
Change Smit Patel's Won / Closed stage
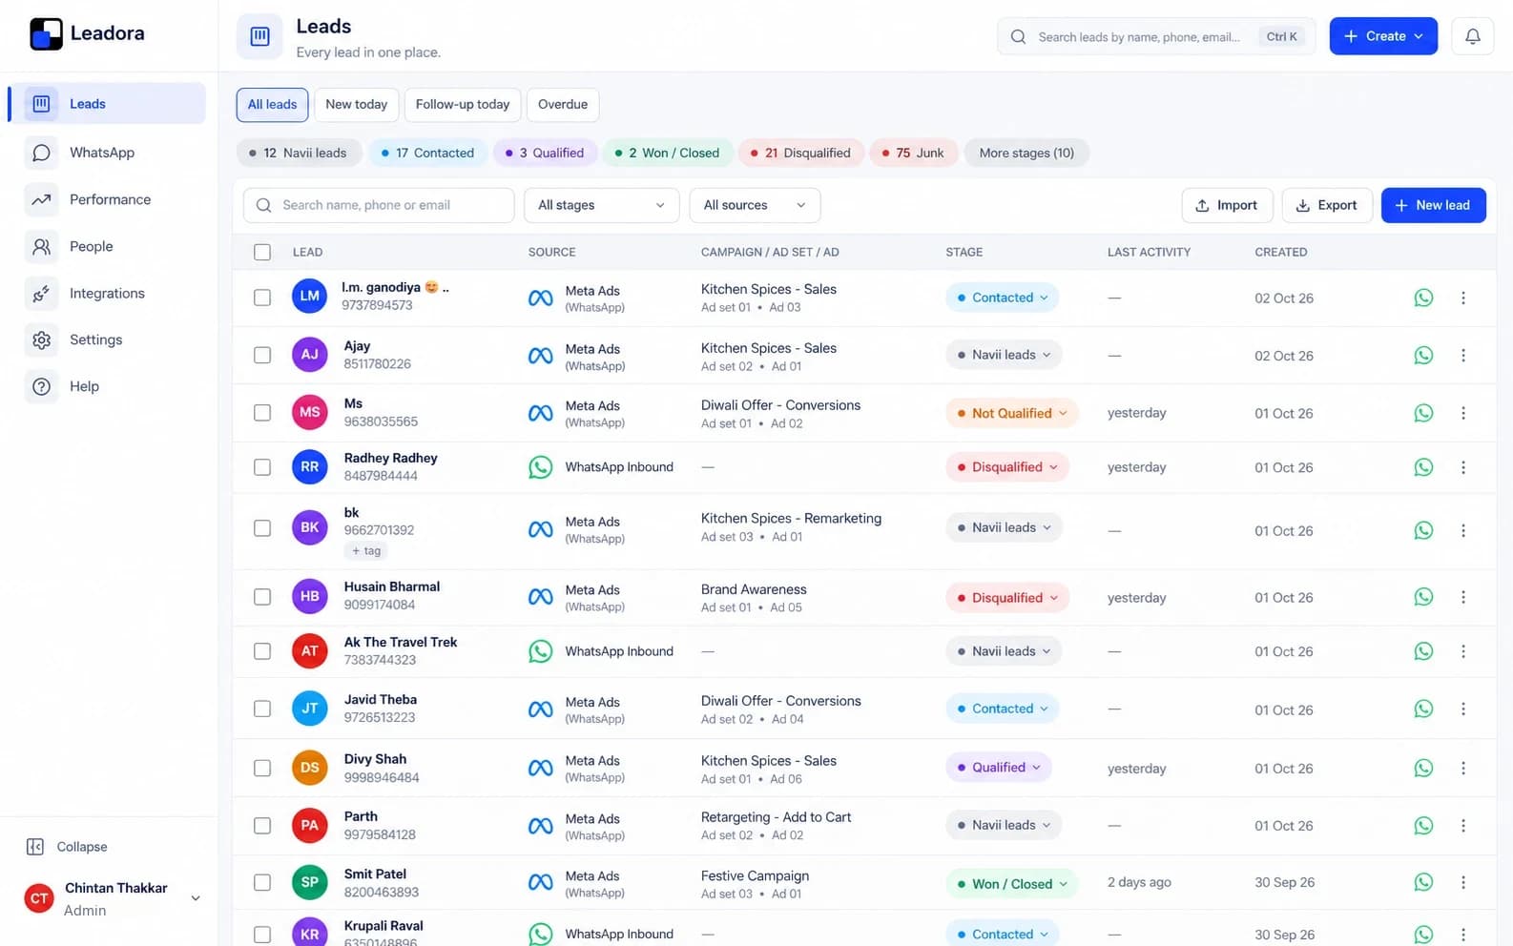[x=1011, y=884]
